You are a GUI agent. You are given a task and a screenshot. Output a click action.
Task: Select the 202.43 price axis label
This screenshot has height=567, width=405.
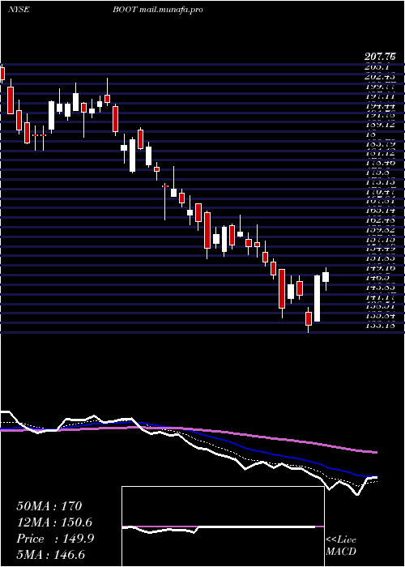(x=379, y=77)
